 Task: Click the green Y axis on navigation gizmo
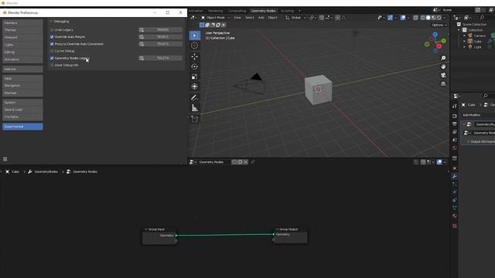pos(443,41)
